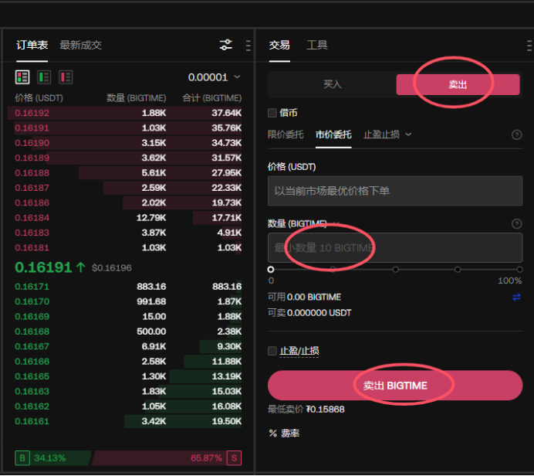Viewport: 534px width, 476px height.
Task: Show only sell orders view icon
Action: pos(66,77)
